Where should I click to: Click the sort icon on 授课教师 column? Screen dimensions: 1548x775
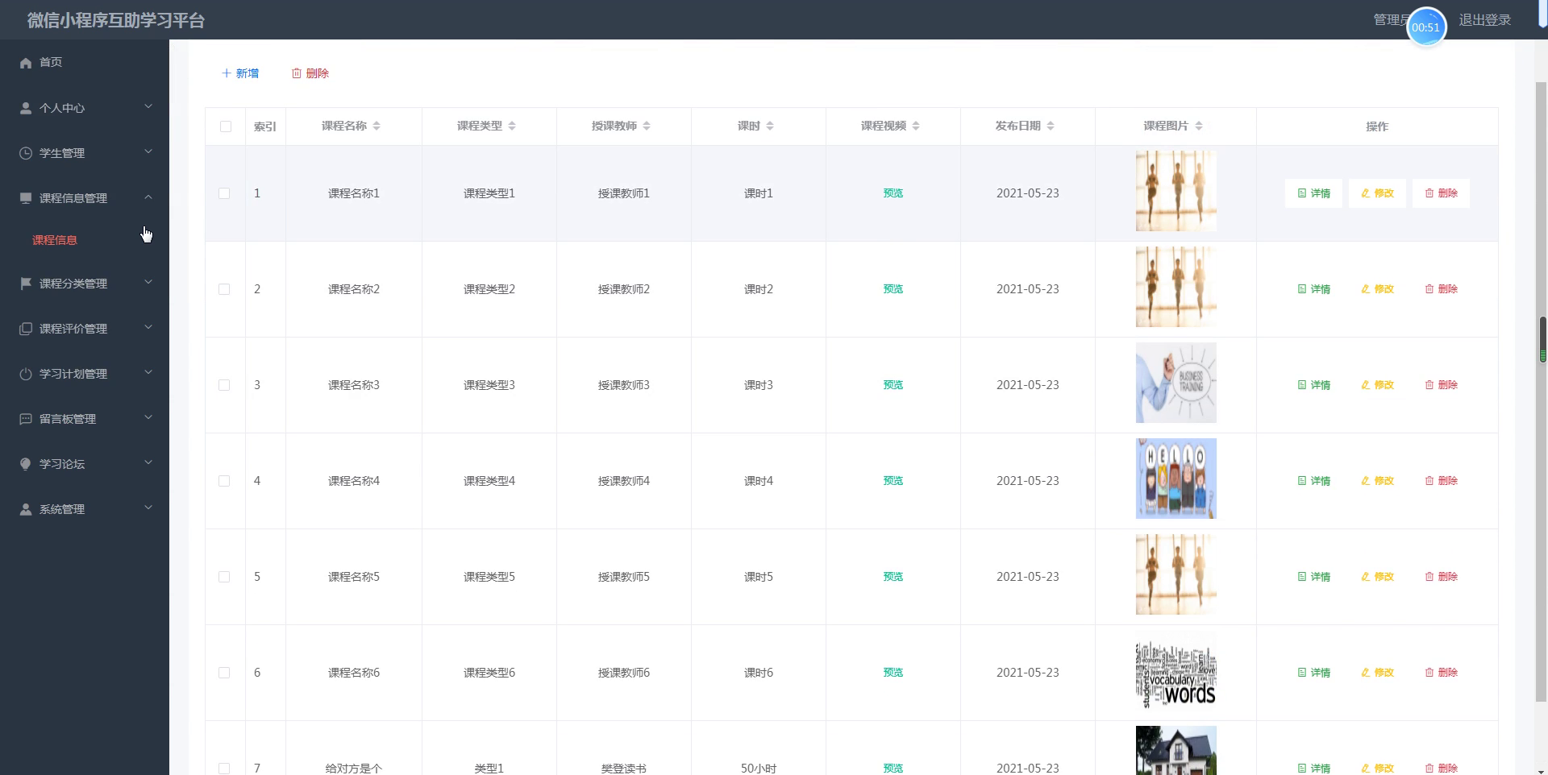pyautogui.click(x=647, y=126)
